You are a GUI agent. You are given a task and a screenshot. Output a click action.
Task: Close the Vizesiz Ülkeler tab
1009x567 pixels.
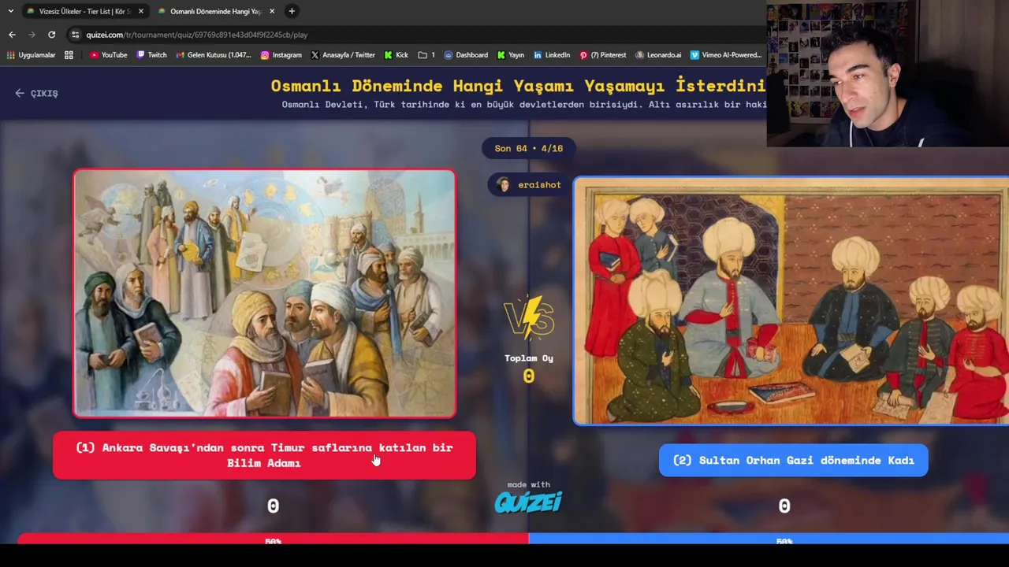coord(141,11)
